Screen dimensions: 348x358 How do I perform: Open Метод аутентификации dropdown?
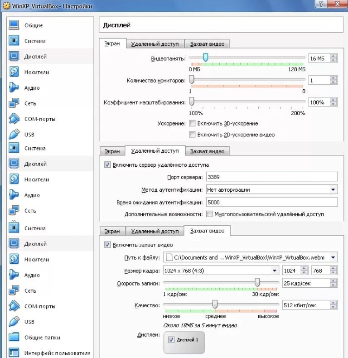point(272,189)
